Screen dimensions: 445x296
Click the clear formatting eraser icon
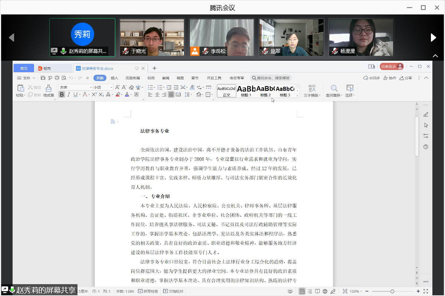(x=131, y=87)
